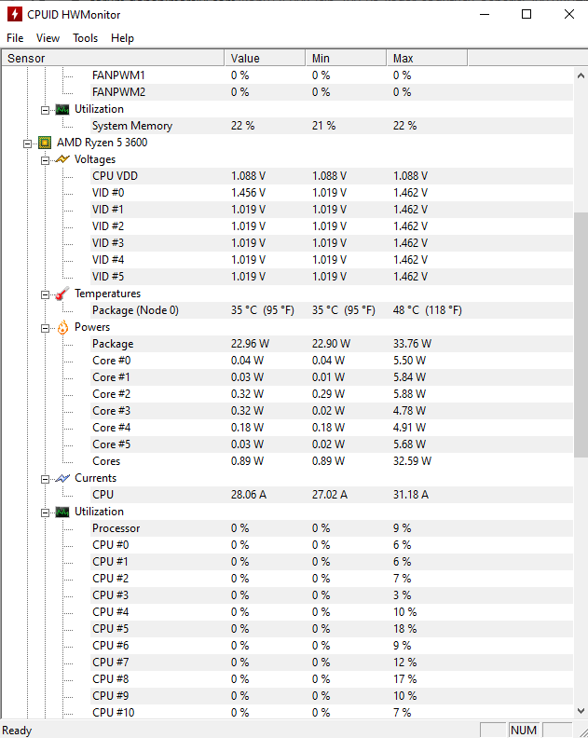Image resolution: width=588 pixels, height=738 pixels.
Task: Click the Powers flame icon
Action: coord(62,327)
